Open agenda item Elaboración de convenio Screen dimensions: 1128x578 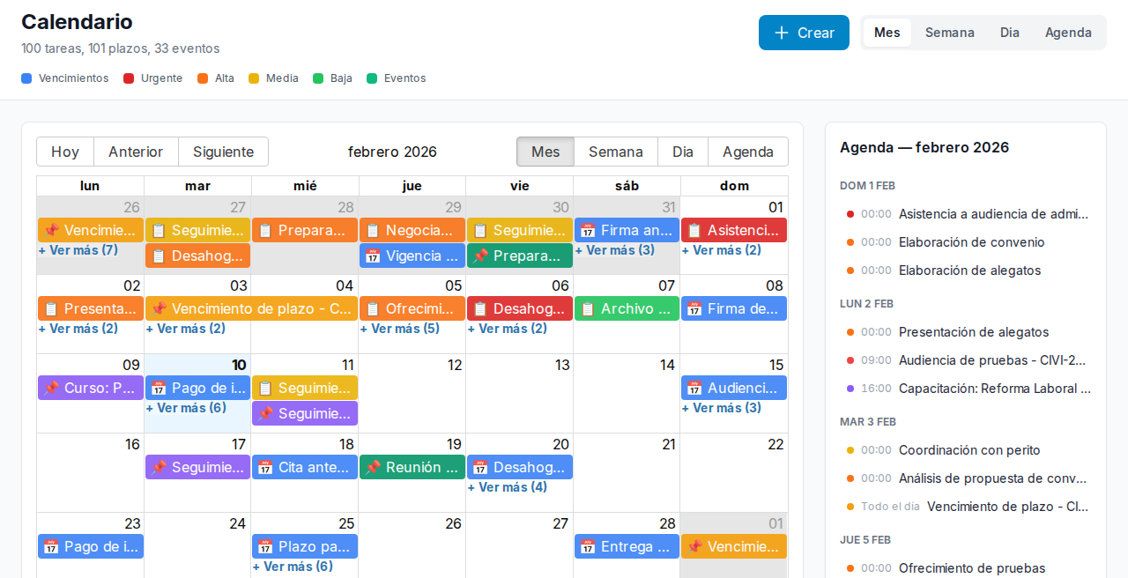pos(966,242)
